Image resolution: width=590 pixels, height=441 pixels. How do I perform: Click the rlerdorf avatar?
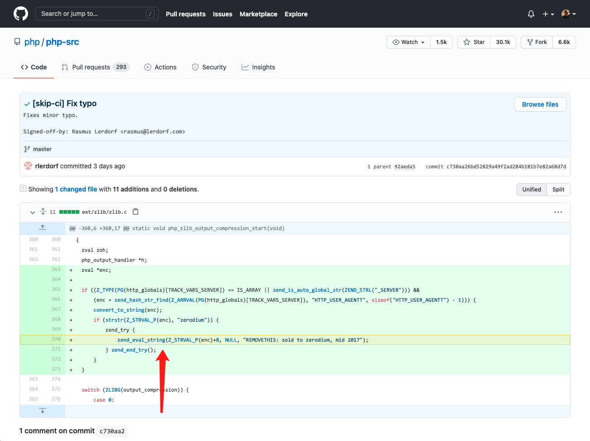[x=28, y=166]
